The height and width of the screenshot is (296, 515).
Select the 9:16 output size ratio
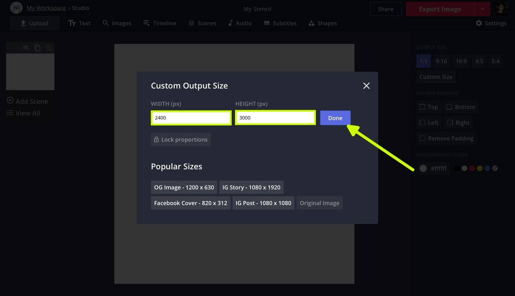pos(441,61)
